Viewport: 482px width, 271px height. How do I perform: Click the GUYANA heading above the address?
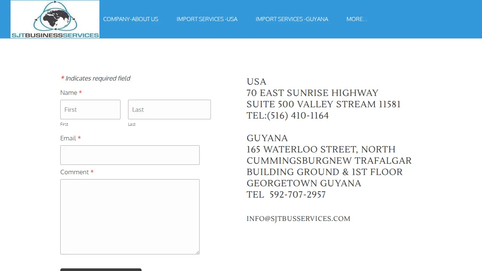[x=267, y=138]
